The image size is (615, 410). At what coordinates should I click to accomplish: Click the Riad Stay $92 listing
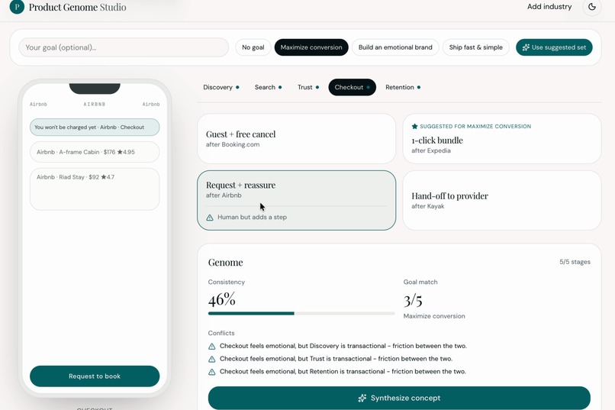(95, 189)
